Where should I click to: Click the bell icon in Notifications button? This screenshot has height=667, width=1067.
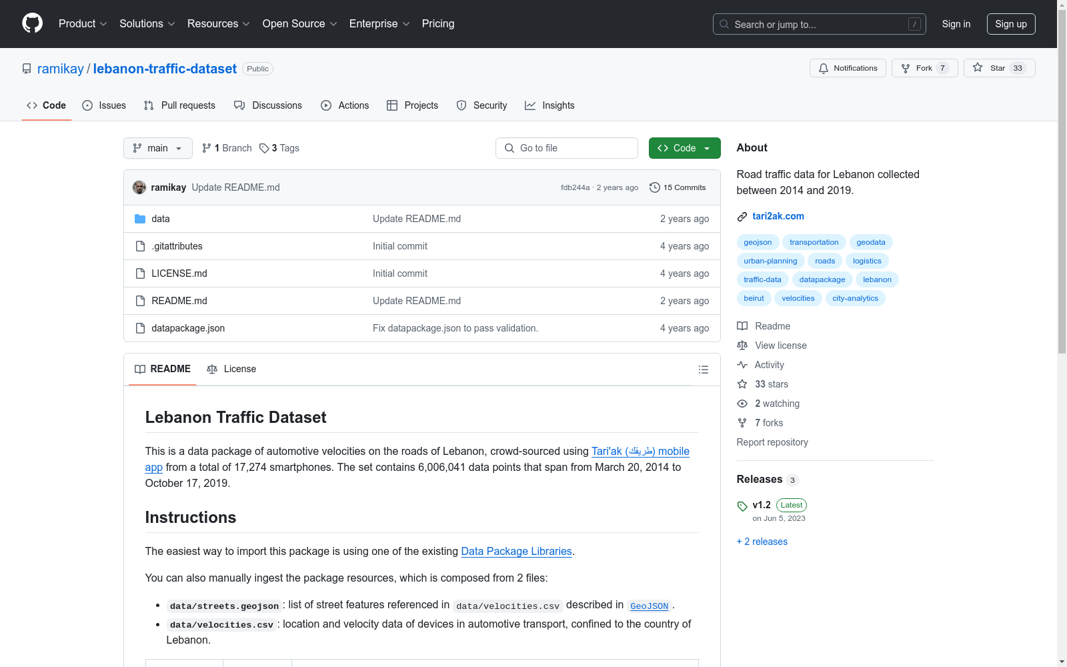coord(824,68)
